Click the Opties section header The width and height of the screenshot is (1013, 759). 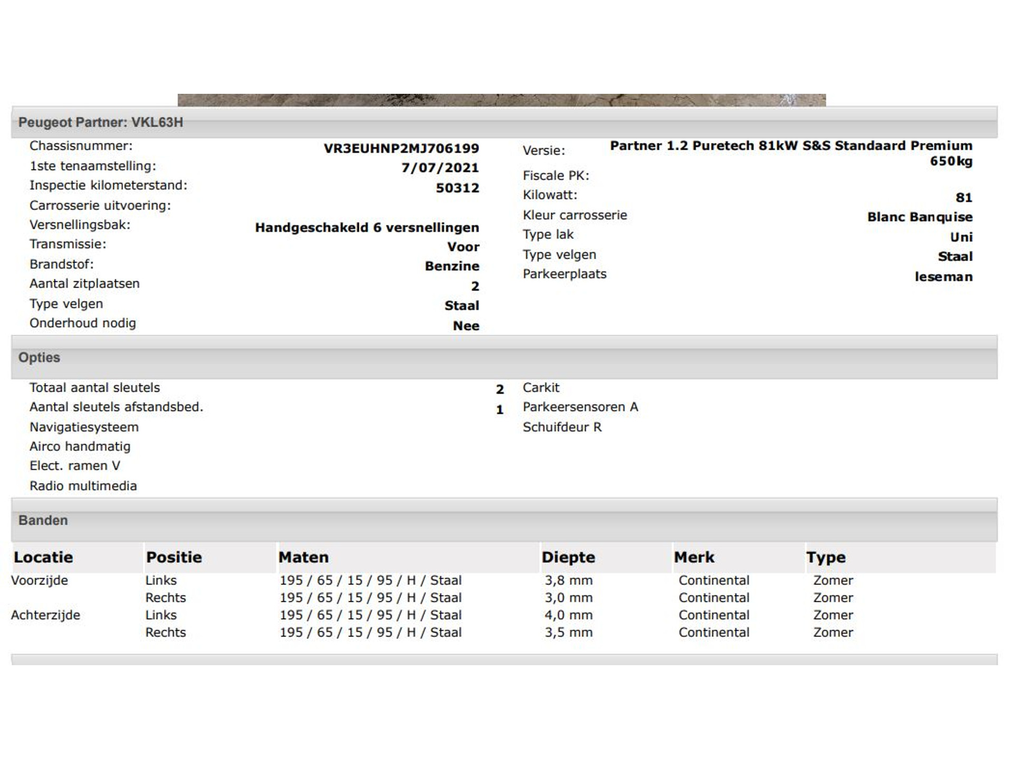[39, 357]
